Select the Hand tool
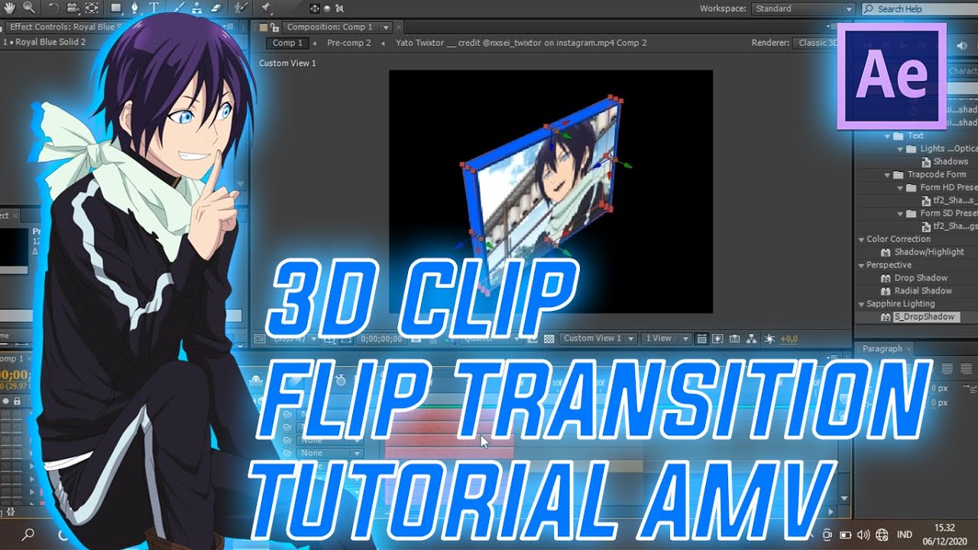Viewport: 978px width, 550px height. [x=10, y=8]
